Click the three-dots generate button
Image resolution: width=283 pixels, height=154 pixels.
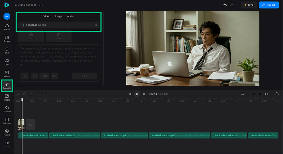tap(85, 76)
